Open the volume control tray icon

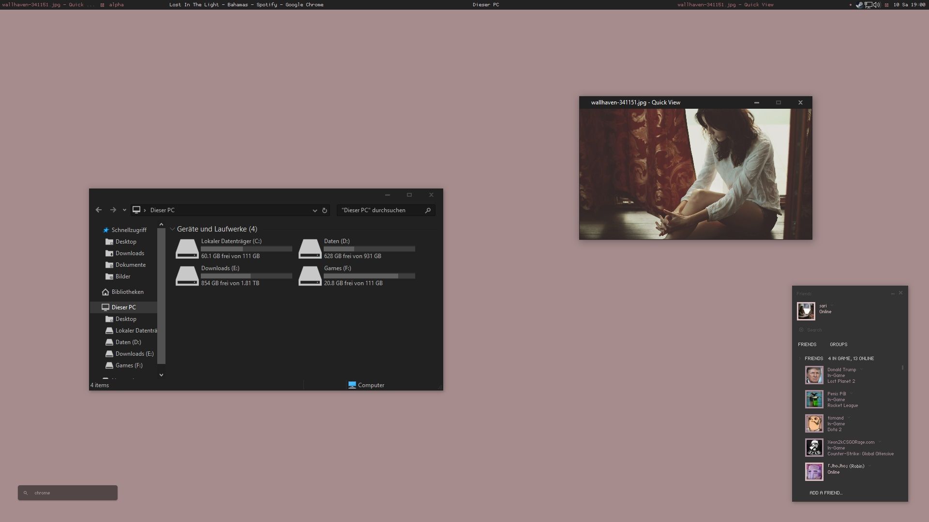877,5
